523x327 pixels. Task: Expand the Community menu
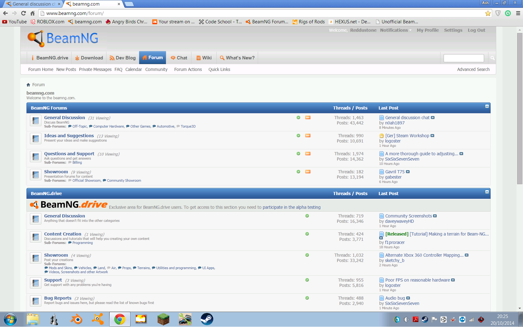(157, 69)
